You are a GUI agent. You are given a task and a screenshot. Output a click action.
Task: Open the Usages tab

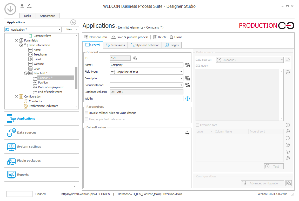[172, 45]
